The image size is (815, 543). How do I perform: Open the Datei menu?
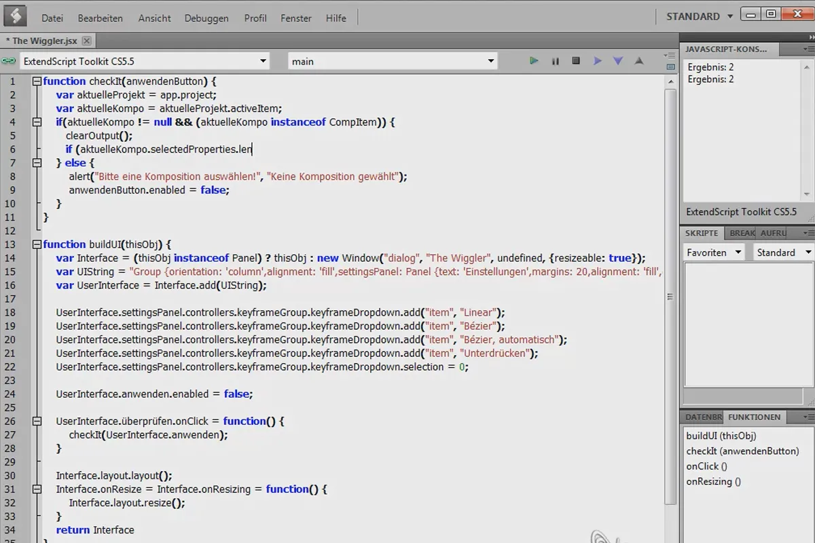coord(52,18)
